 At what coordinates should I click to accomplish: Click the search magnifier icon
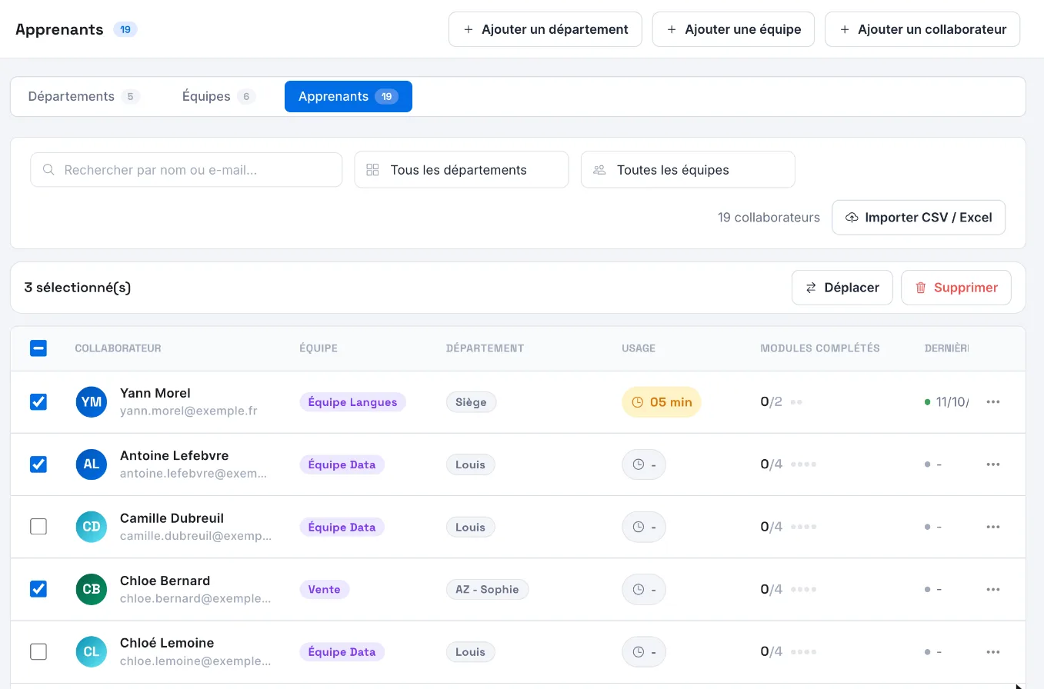48,170
